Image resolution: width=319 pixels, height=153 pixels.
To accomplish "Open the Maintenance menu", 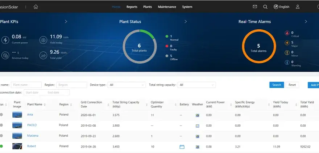I will coord(167,7).
